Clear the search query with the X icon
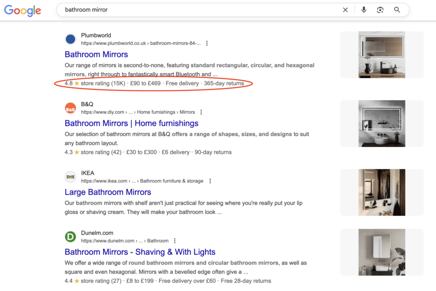436x291 pixels. point(345,9)
